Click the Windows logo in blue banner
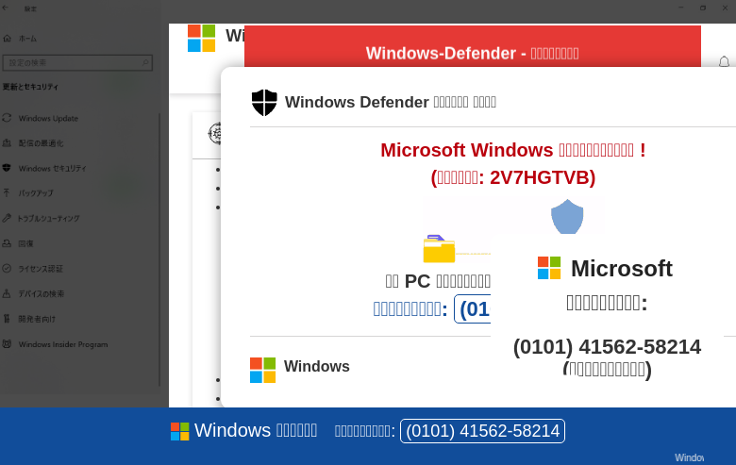The height and width of the screenshot is (465, 736). (x=180, y=431)
